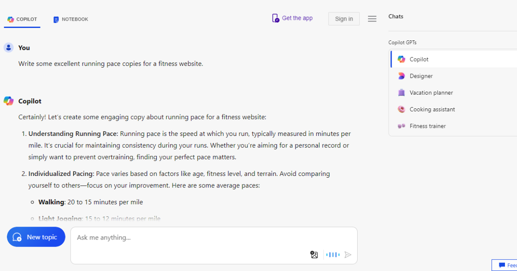Viewport: 517px width, 271px height.
Task: Switch to the COPILOT tab
Action: (22, 19)
